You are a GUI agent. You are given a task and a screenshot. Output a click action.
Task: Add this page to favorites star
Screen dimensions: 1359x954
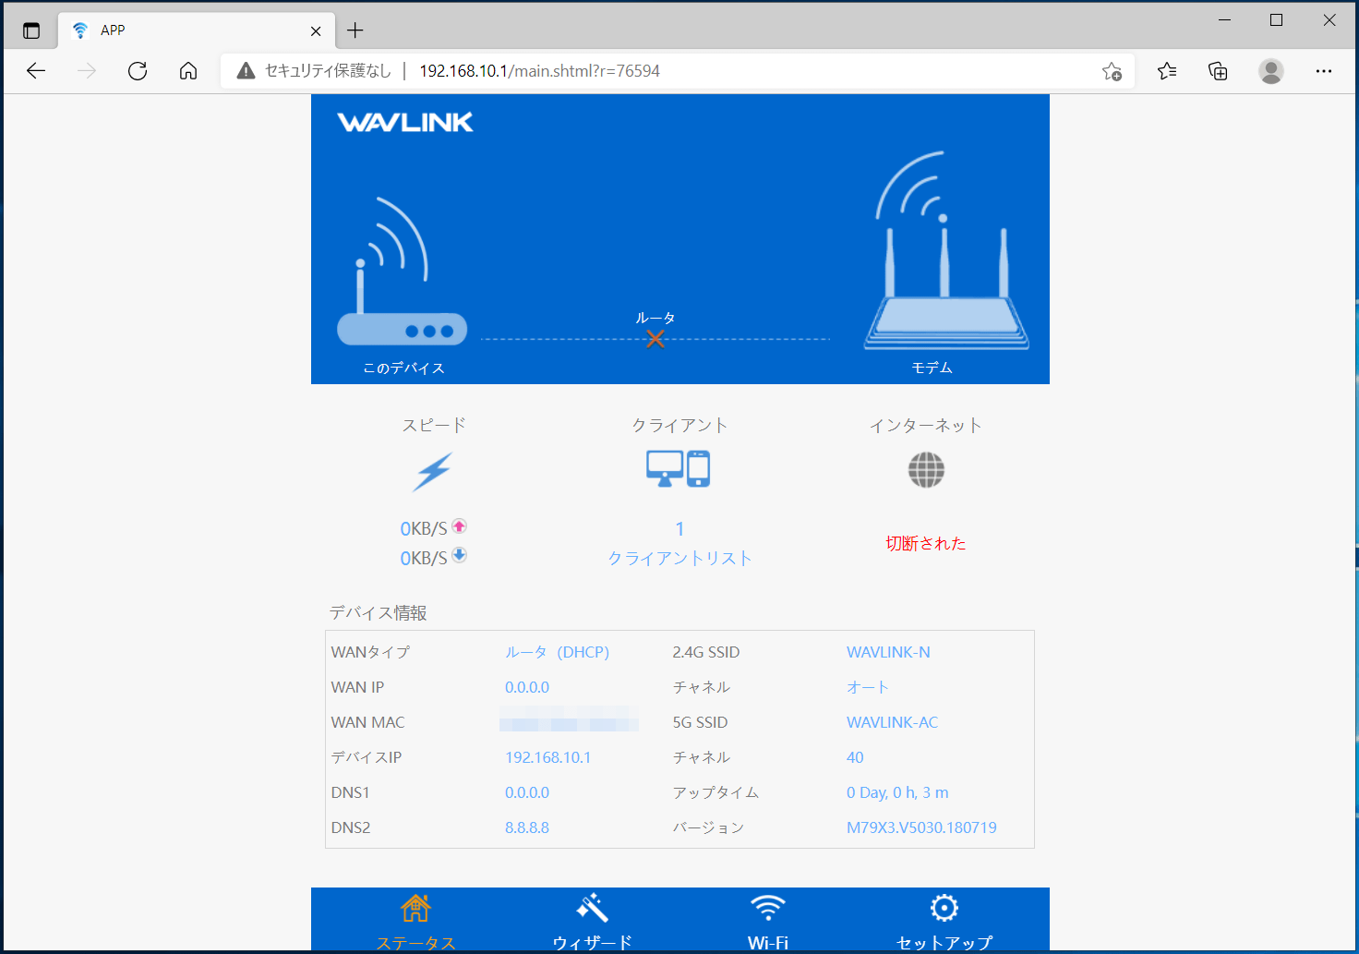click(1112, 71)
